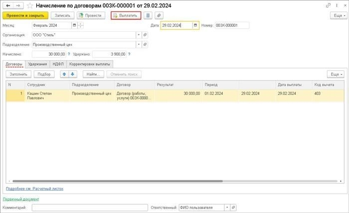Click Записать button
Image resolution: width=349 pixels, height=213 pixels.
pyautogui.click(x=62, y=15)
